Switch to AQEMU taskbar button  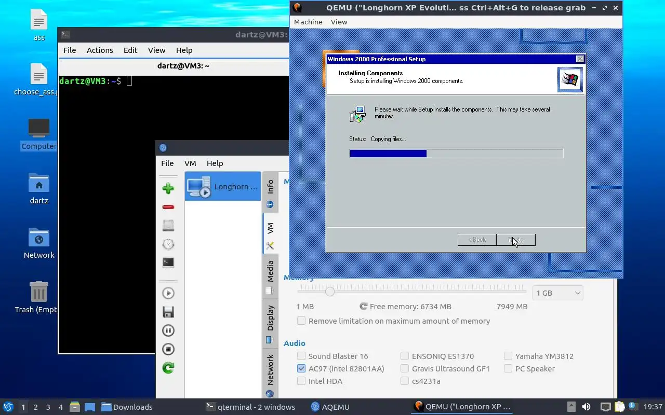click(330, 407)
